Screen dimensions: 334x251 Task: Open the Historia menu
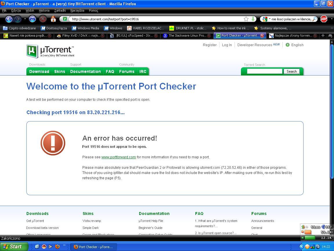point(44,10)
